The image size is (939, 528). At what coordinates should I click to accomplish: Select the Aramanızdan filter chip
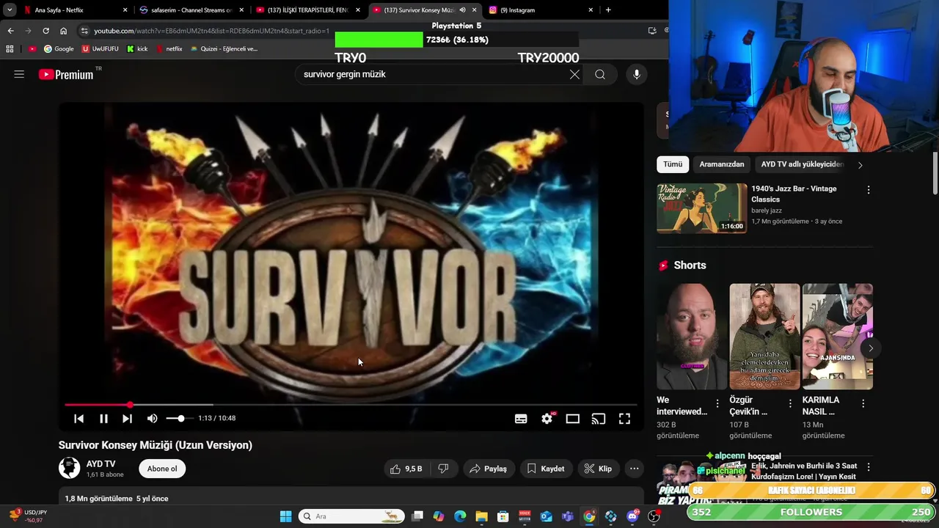tap(722, 164)
